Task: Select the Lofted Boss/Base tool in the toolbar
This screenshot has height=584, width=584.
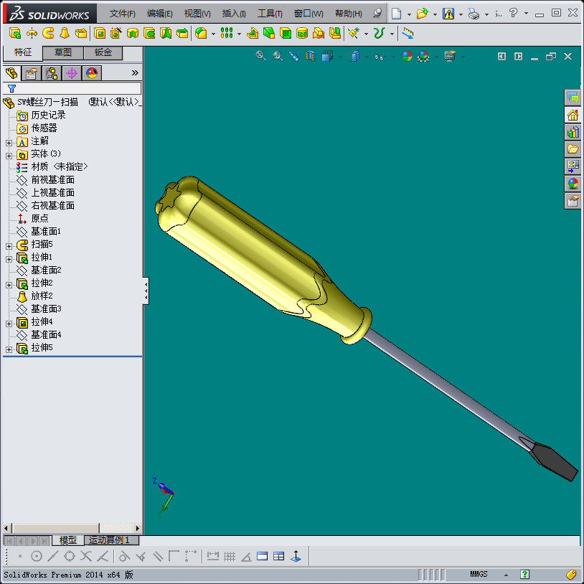Action: coord(65,34)
